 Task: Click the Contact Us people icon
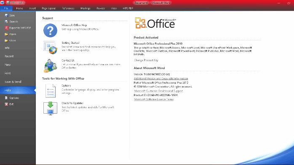(50, 66)
